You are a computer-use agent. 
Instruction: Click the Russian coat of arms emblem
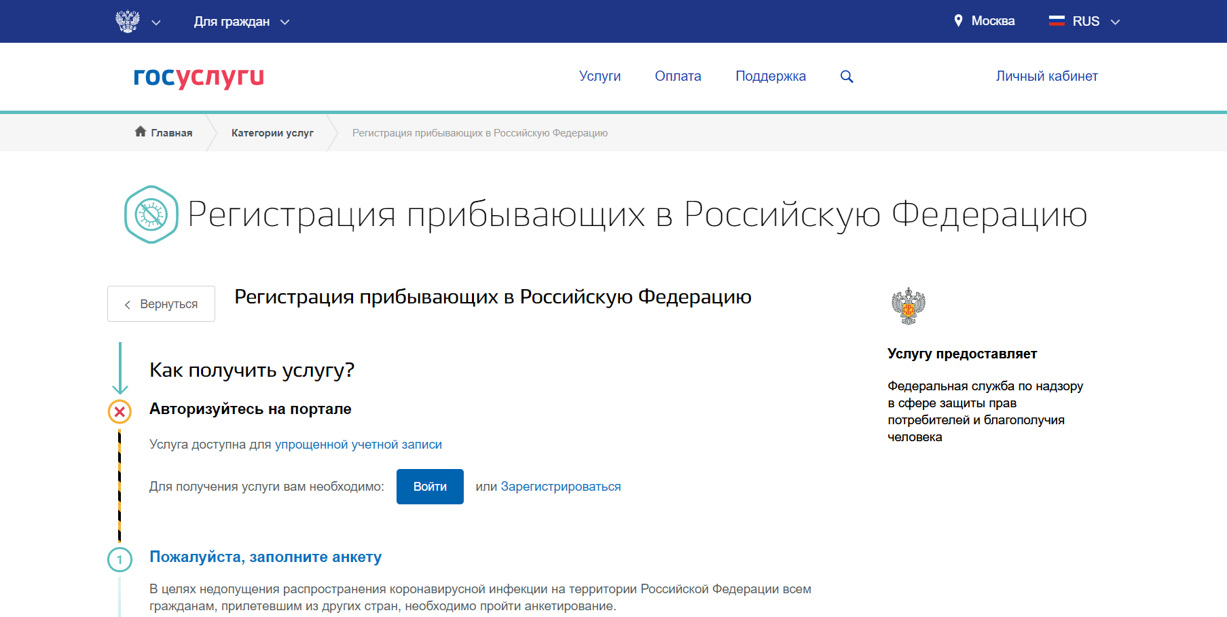pyautogui.click(x=127, y=22)
